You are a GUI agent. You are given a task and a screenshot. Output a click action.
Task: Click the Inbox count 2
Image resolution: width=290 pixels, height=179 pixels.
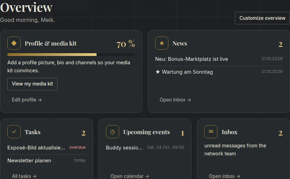[280, 133]
